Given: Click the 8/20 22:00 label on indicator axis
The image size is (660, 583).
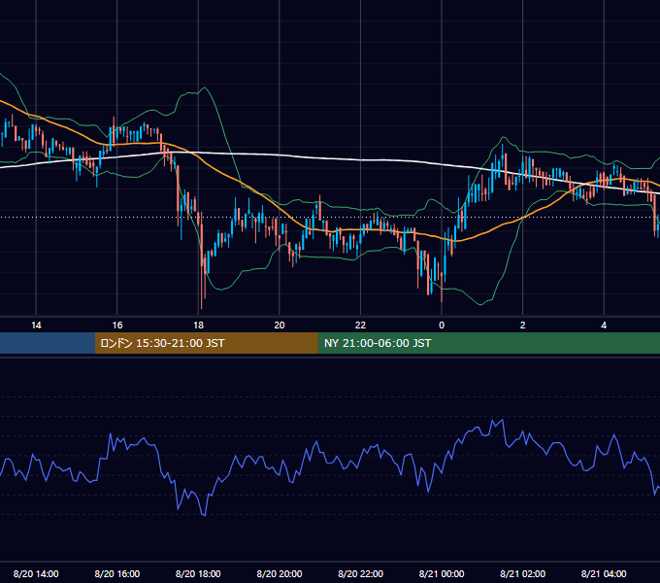Looking at the screenshot, I should pyautogui.click(x=360, y=573).
